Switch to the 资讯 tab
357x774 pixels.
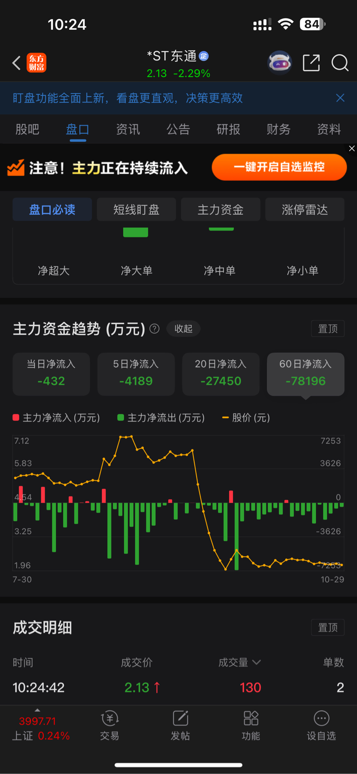(x=128, y=129)
